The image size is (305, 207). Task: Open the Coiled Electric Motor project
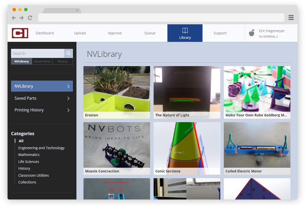257,148
